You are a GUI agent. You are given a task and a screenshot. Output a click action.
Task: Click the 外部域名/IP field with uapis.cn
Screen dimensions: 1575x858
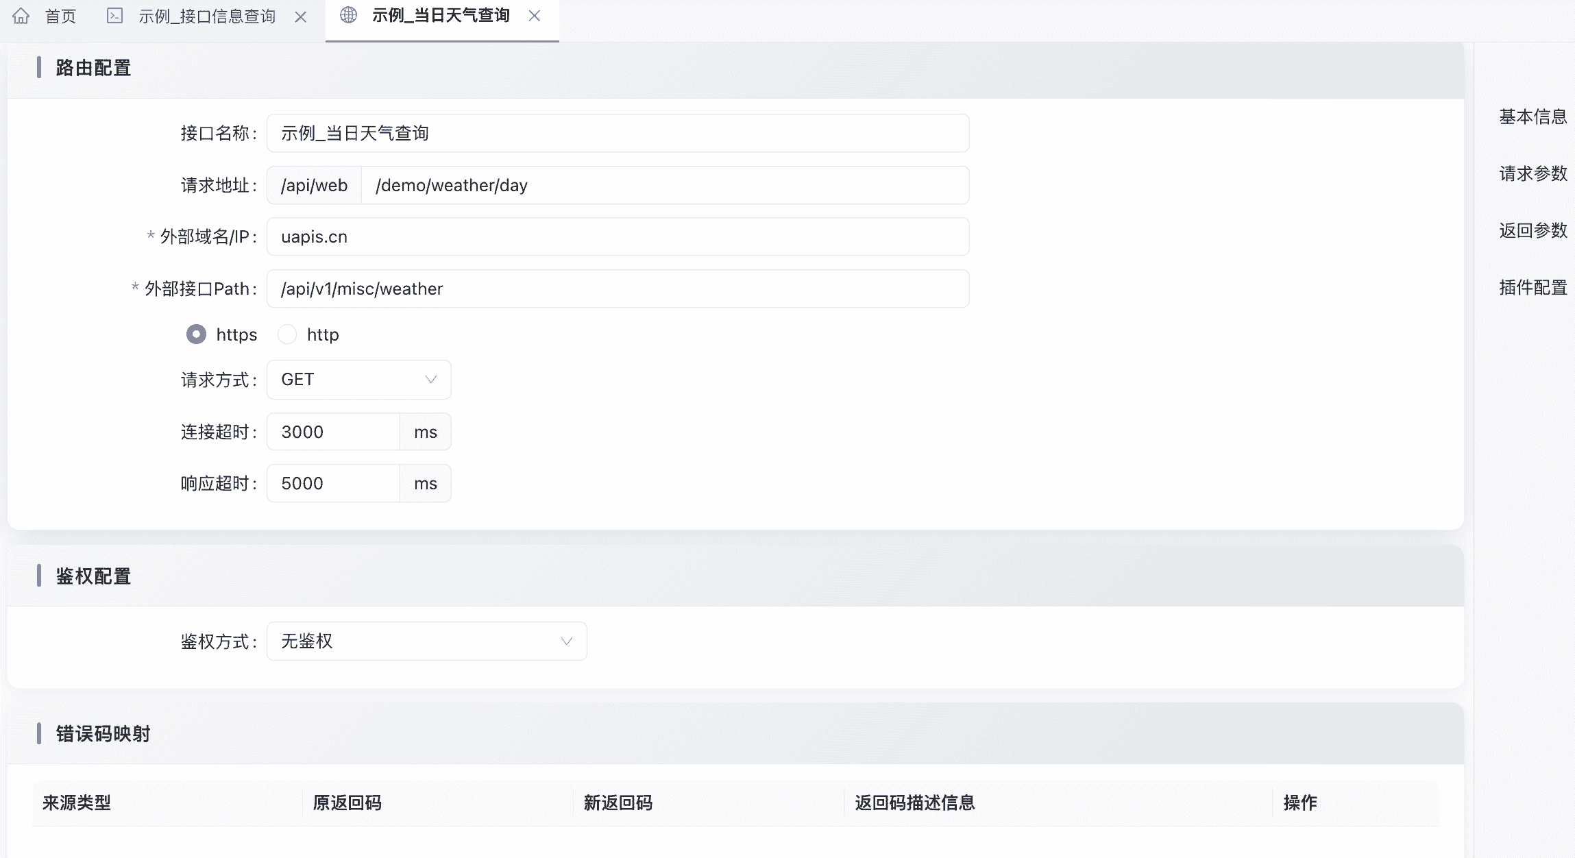coord(618,236)
